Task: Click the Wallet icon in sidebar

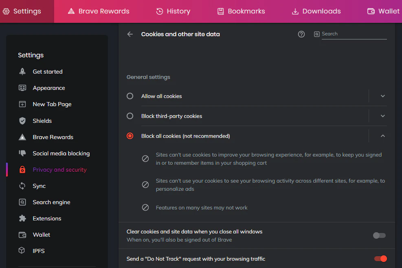Action: [x=22, y=235]
